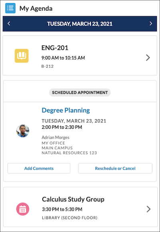Go to the previous day arrow
160x232 pixels.
point(9,23)
